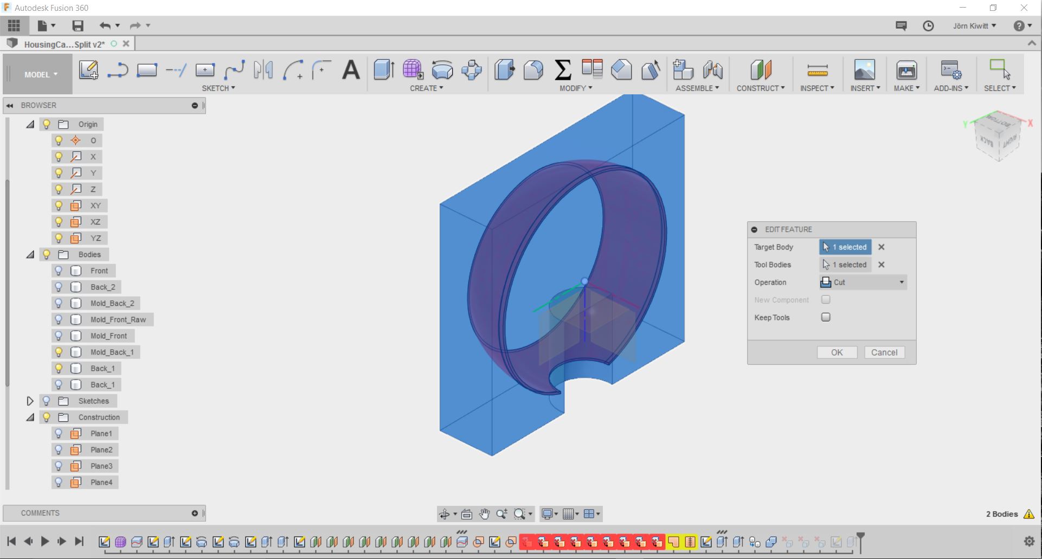Clear the Tool Bodies selection
This screenshot has height=559, width=1042.
pos(882,265)
